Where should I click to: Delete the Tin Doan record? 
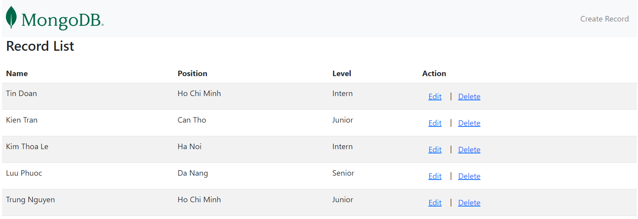(469, 96)
